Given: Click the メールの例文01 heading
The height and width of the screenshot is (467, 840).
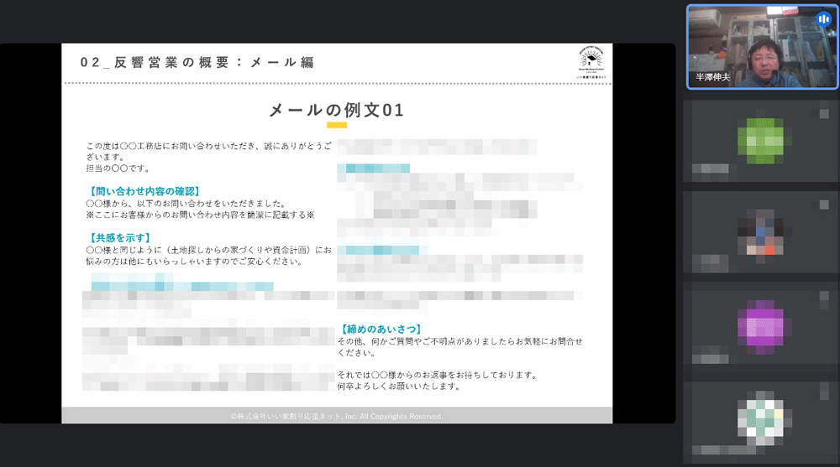Looking at the screenshot, I should point(336,110).
